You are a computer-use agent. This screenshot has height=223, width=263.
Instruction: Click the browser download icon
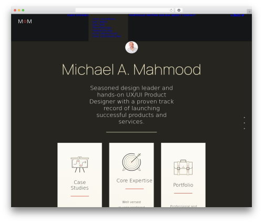(x=179, y=10)
